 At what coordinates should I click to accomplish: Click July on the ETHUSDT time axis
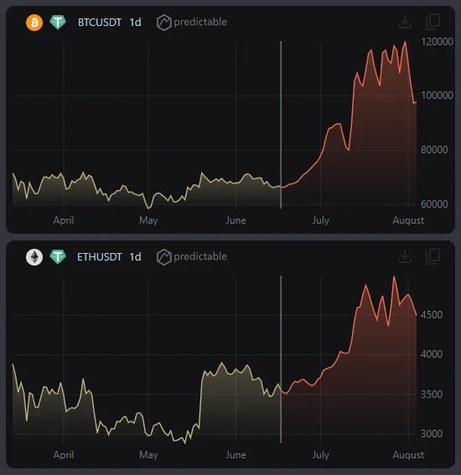pos(321,455)
